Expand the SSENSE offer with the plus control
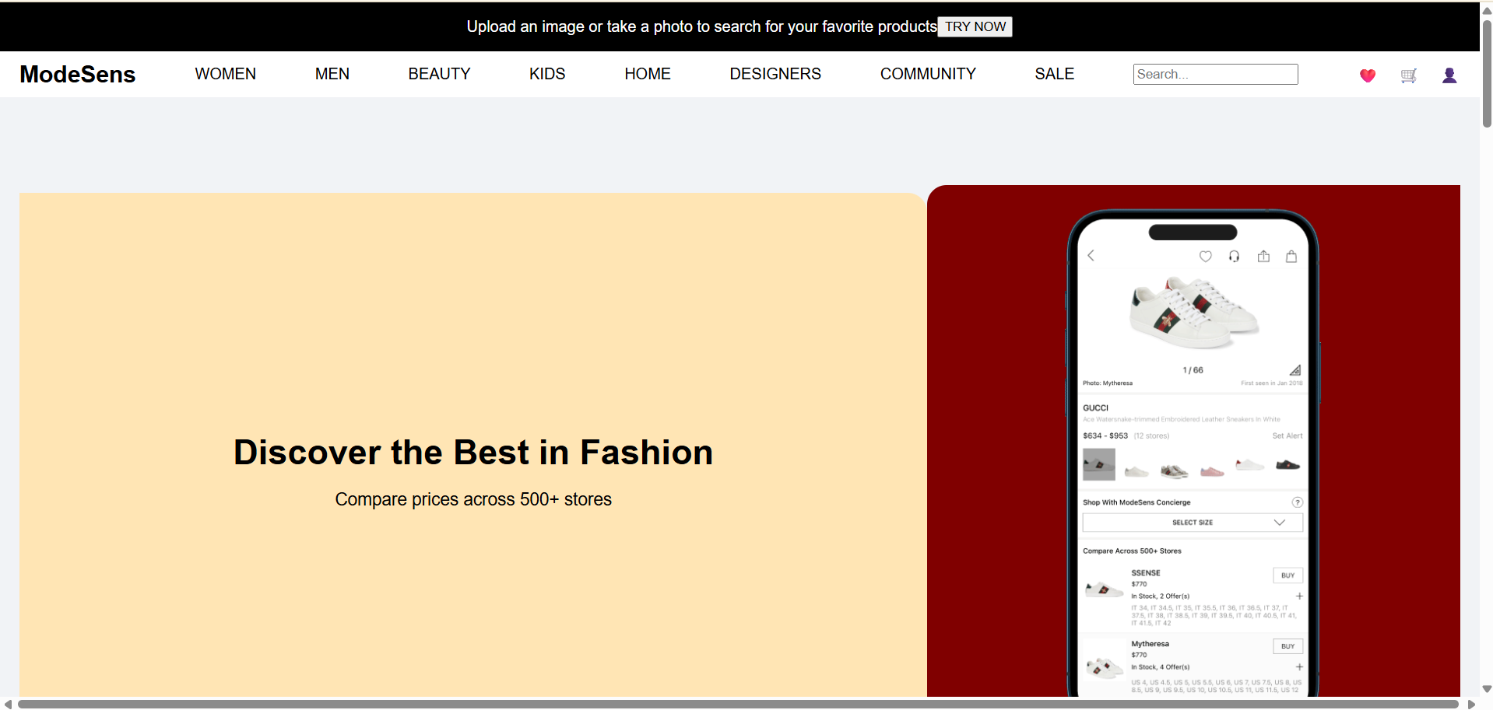Screen dimensions: 1493x710 click(x=1298, y=596)
